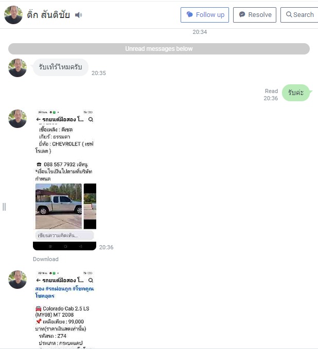Open the Search button in header
Viewport: 318px width, 349px height.
tap(299, 15)
